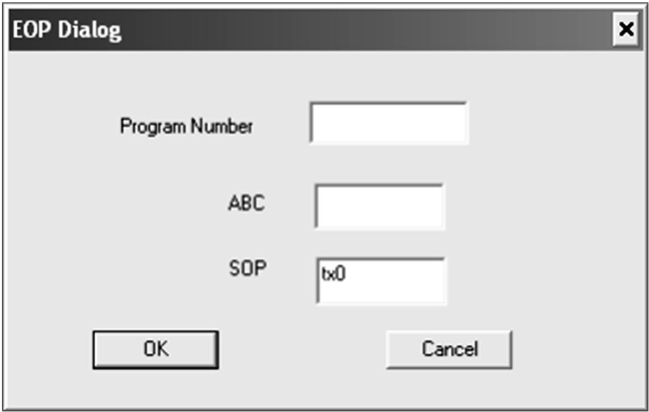Place cursor in empty Program Number box
Screen dimensions: 649x412
click(x=388, y=123)
